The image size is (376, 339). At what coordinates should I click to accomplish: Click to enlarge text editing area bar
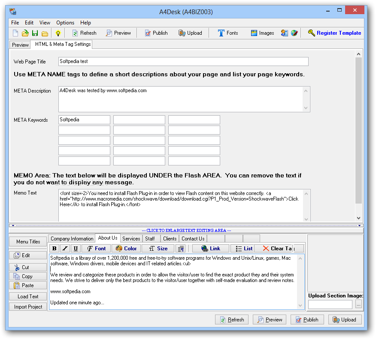click(186, 231)
